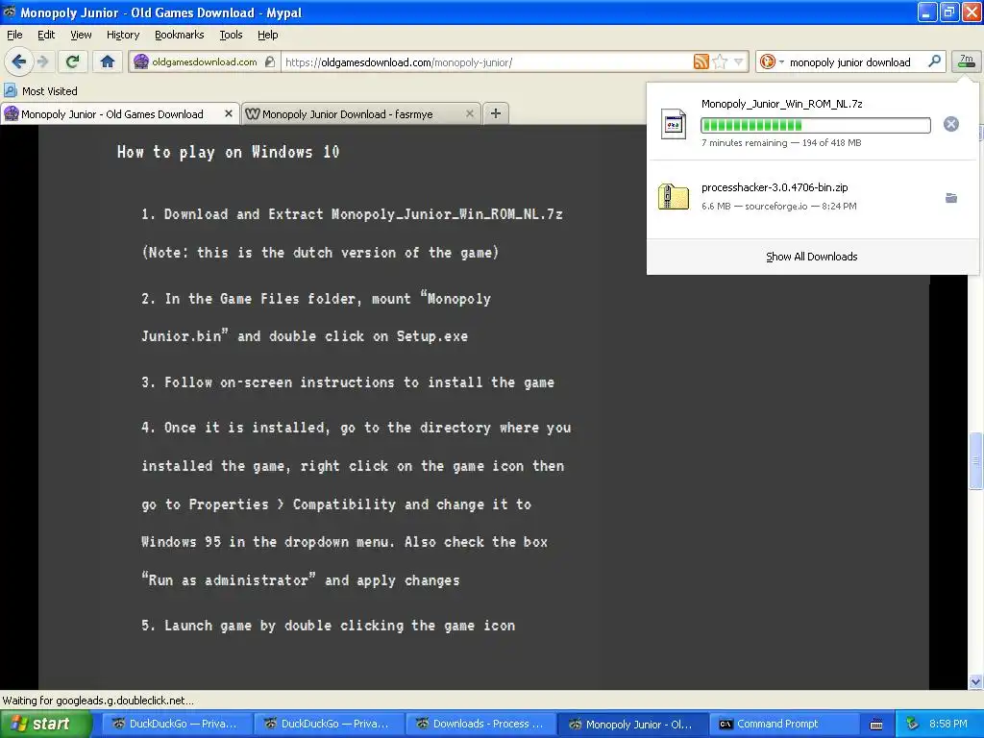
Task: Open the Help menu
Action: pos(268,36)
